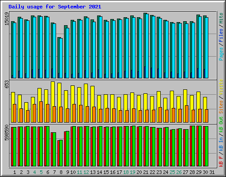Screen dimensions: 226x177
Task: Select weekend day 12 label
Action: point(86,172)
